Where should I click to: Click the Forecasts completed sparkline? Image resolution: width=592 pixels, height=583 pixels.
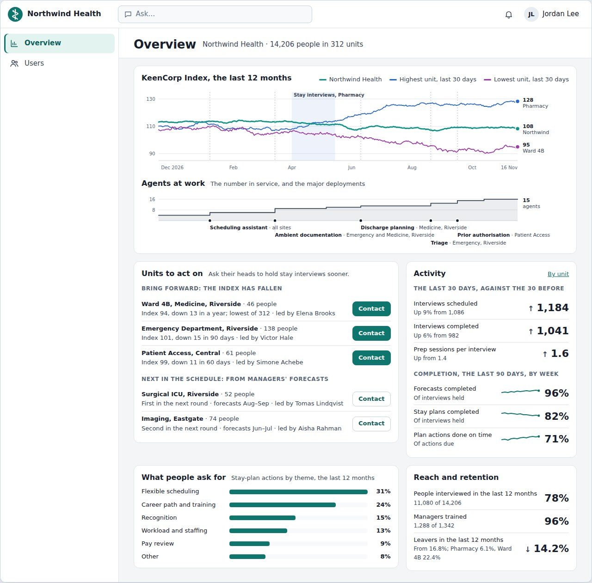coord(520,392)
